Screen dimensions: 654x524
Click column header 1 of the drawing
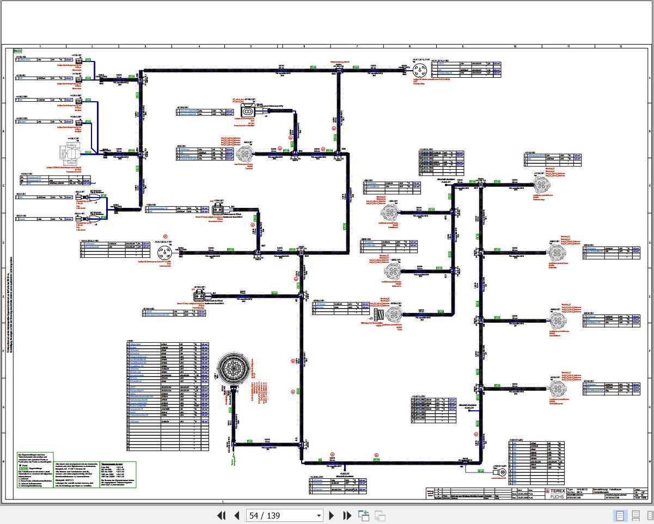(40, 46)
